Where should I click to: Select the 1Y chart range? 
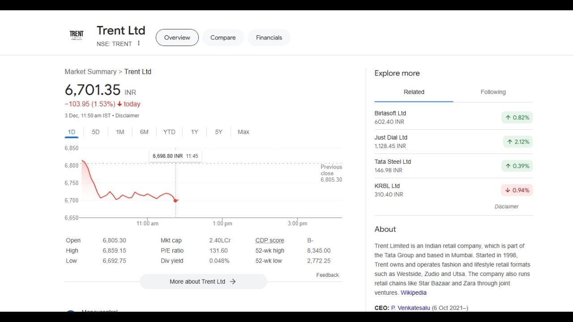click(194, 132)
